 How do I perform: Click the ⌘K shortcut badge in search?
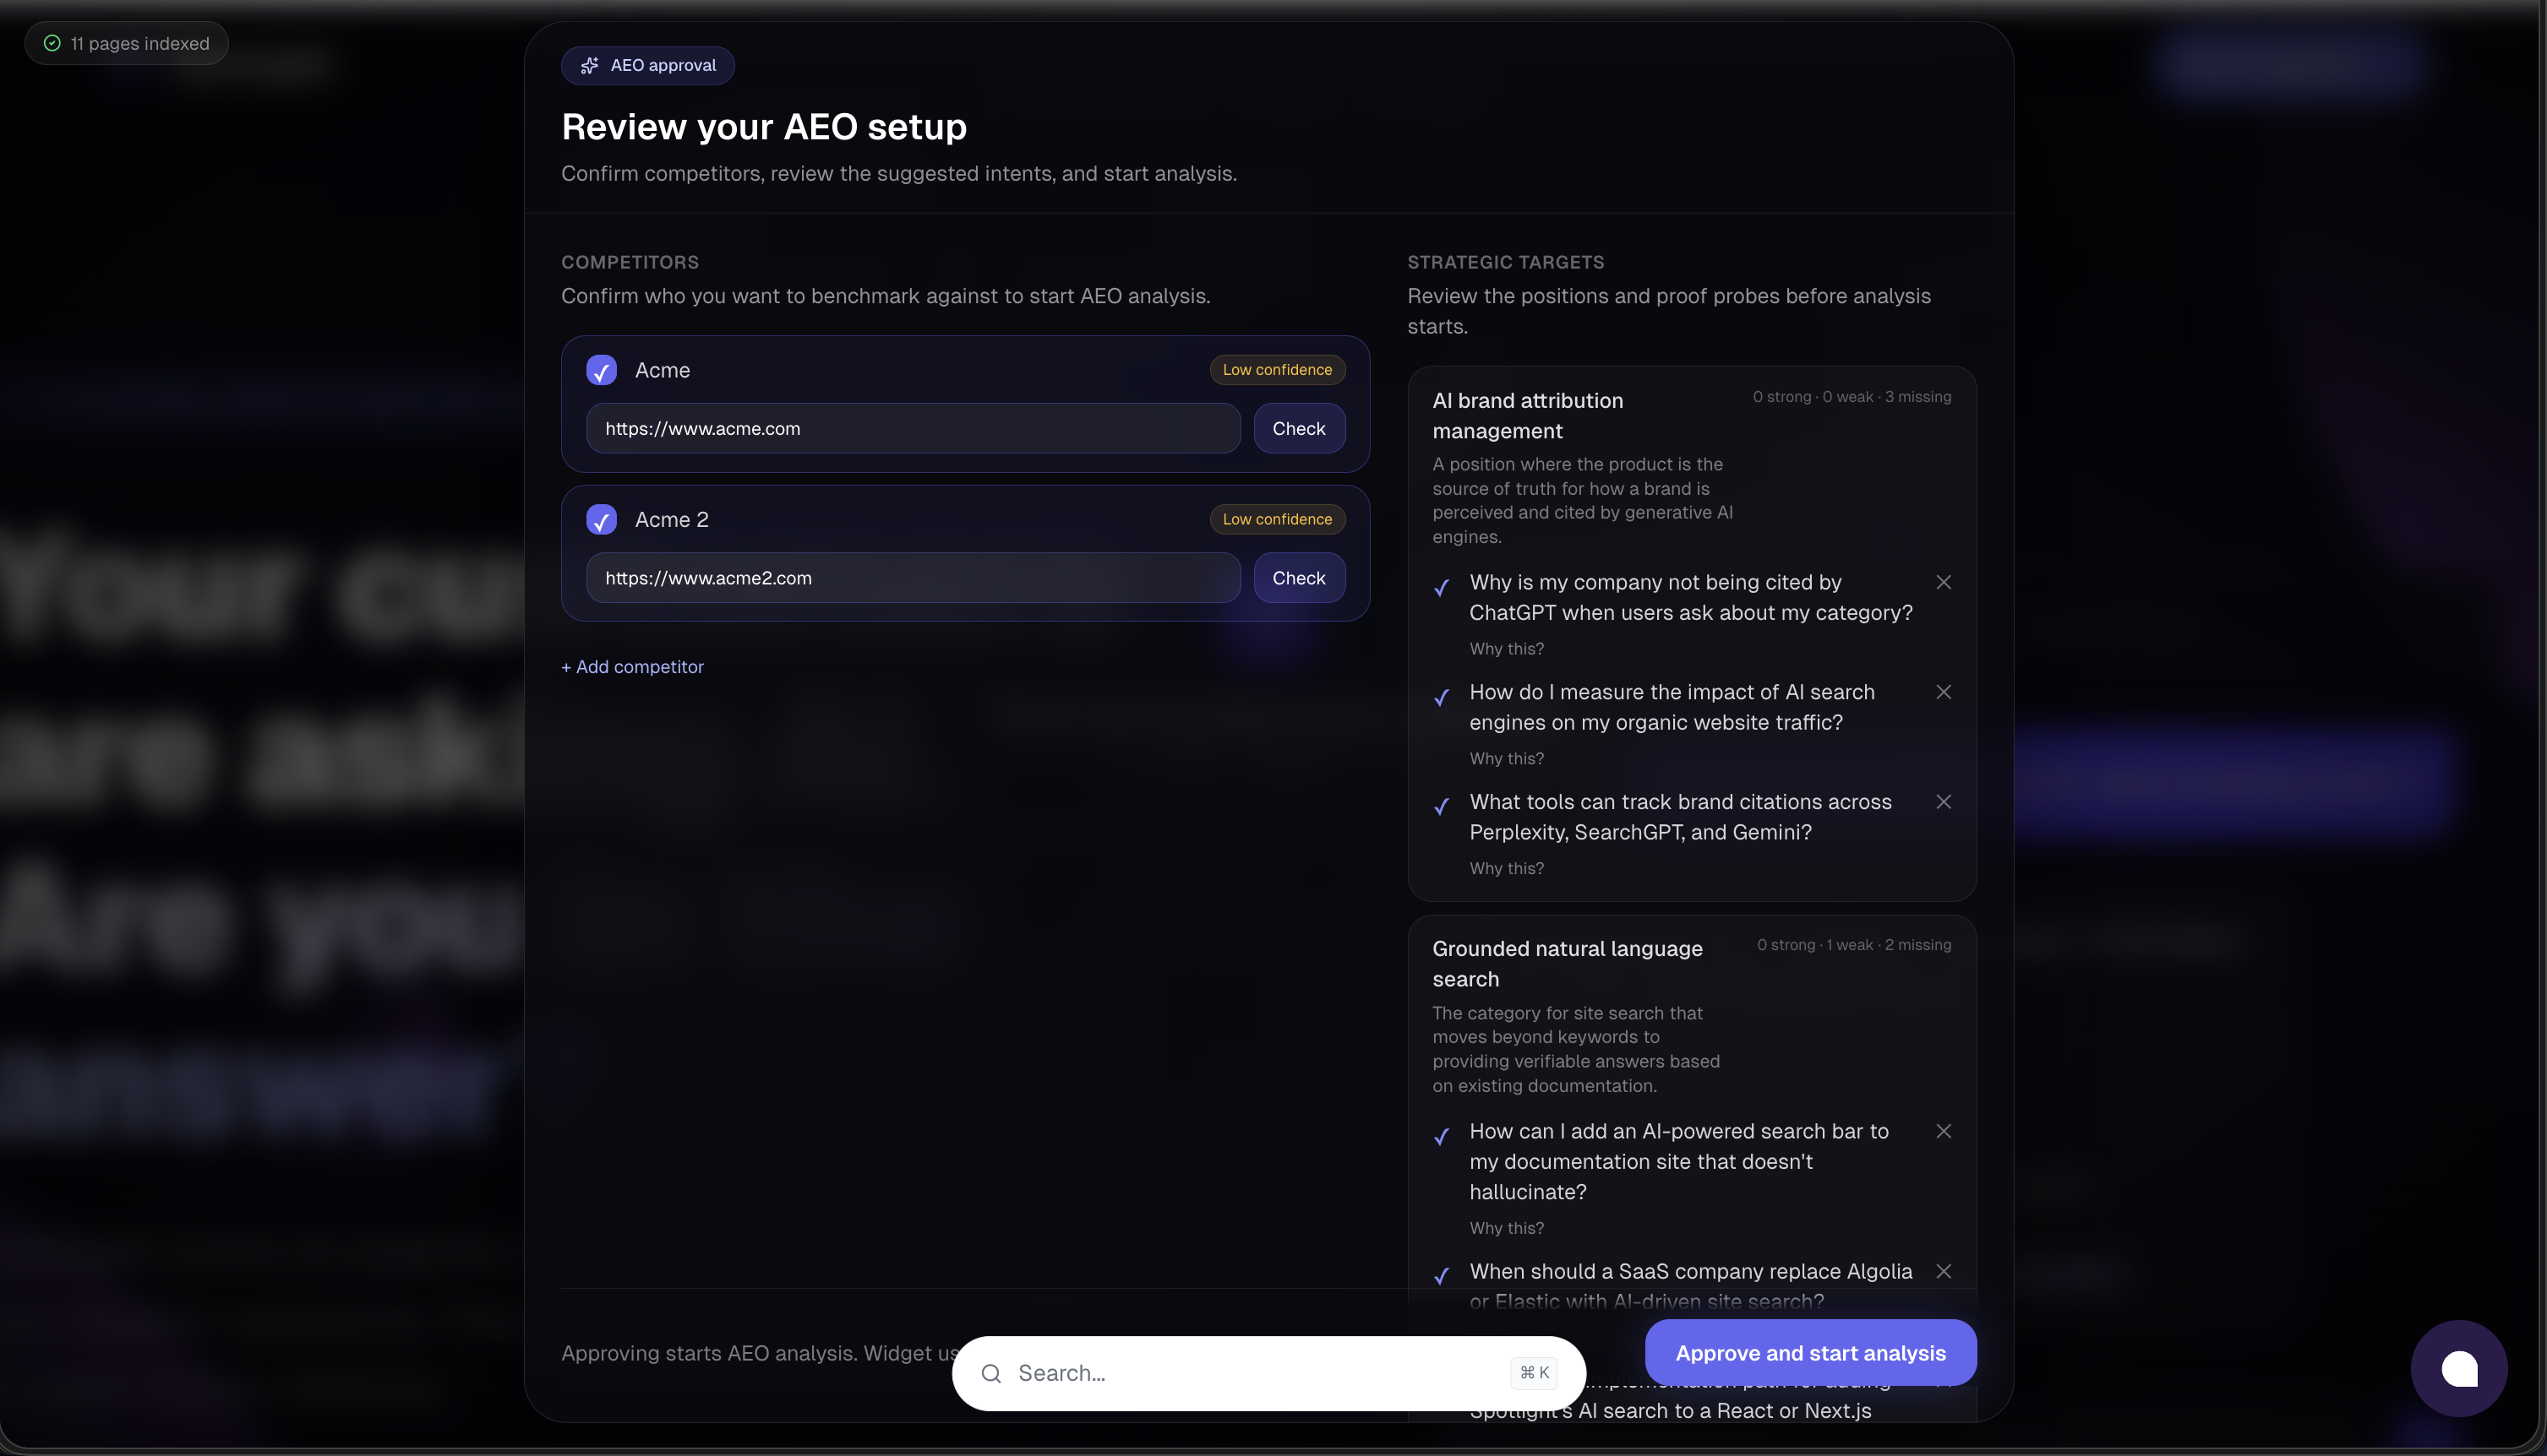tap(1534, 1373)
